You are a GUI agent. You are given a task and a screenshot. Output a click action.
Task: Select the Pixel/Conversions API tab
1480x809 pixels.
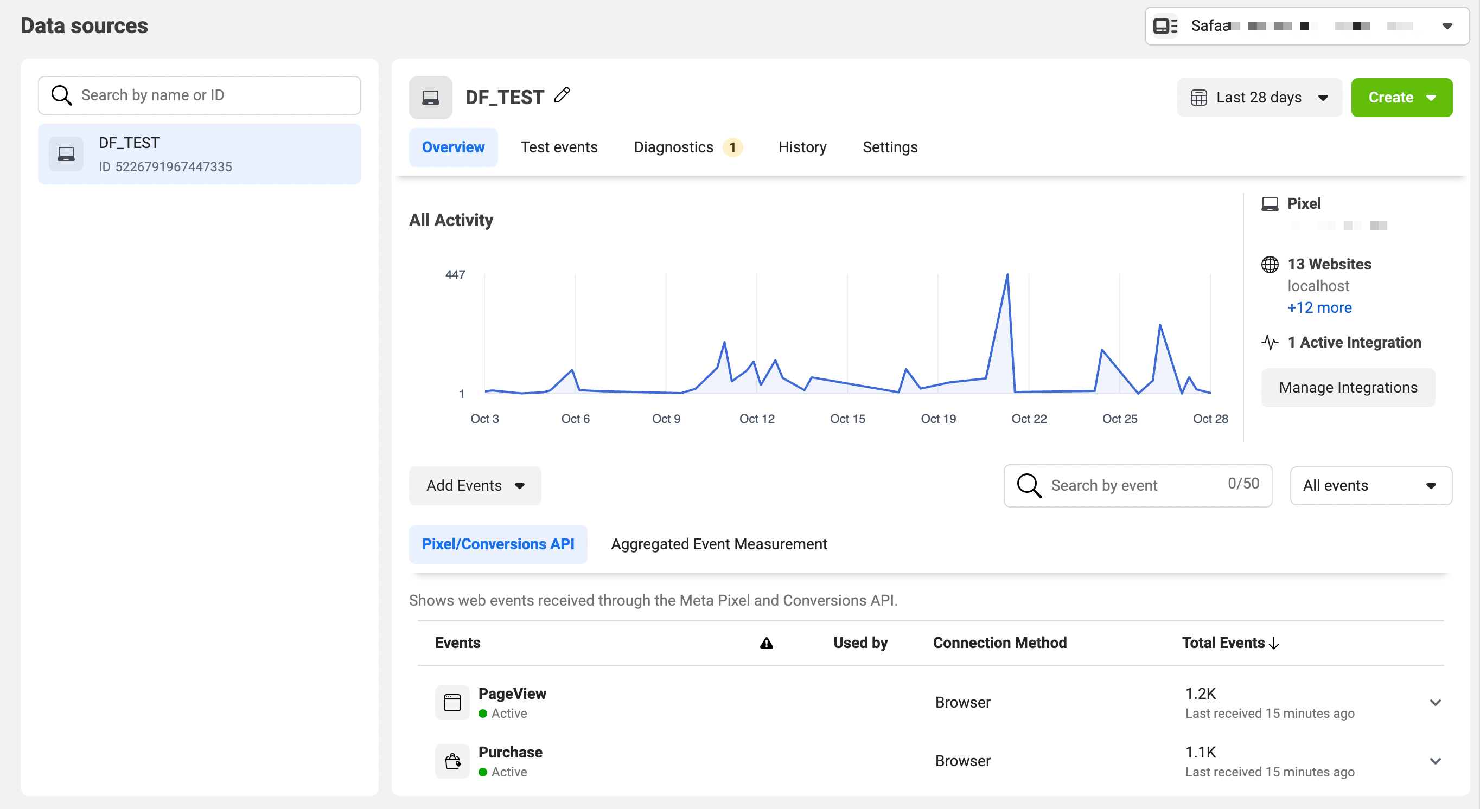pyautogui.click(x=498, y=544)
